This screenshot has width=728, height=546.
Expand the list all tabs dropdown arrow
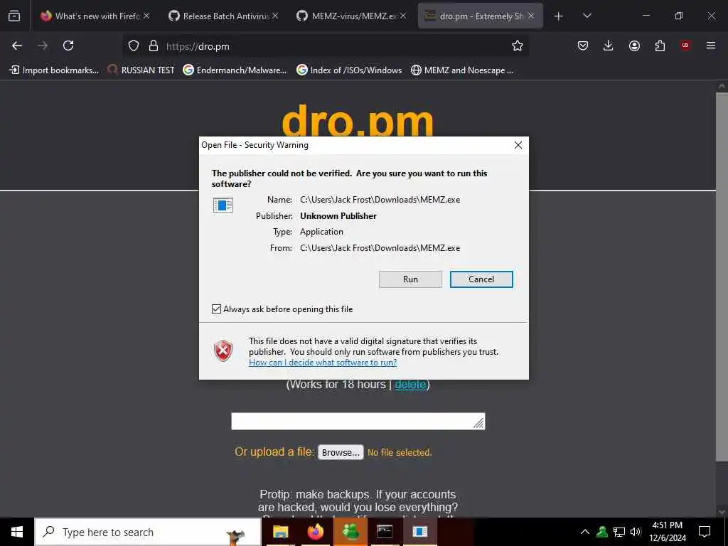coord(587,16)
